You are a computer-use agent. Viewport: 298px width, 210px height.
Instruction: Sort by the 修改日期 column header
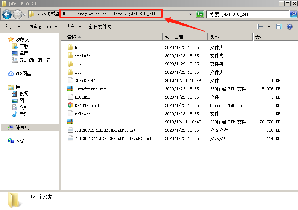(185, 37)
